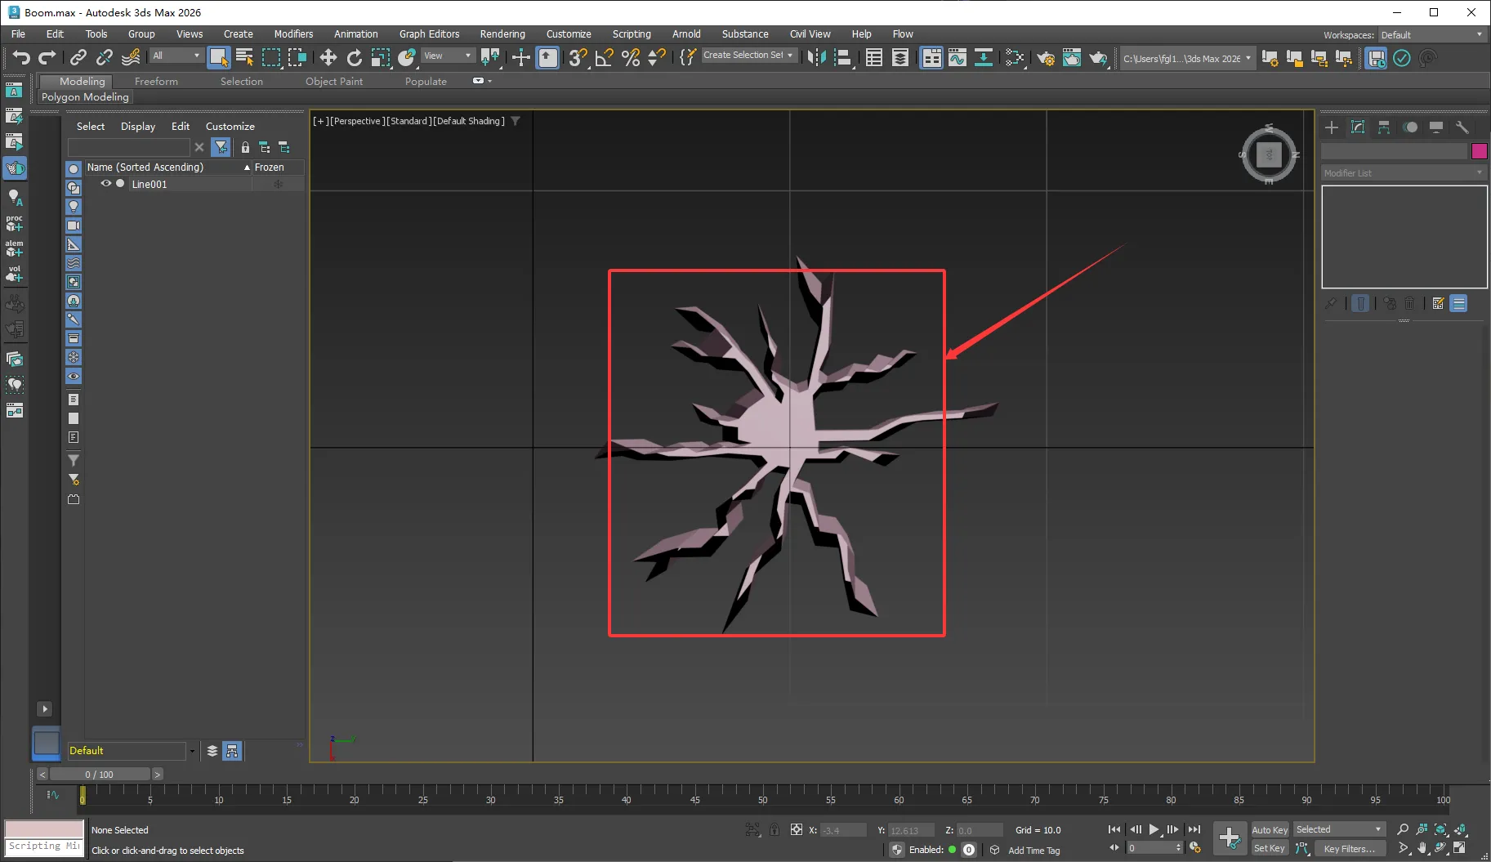Hide Line001 using its eye icon
The width and height of the screenshot is (1491, 862).
click(105, 184)
